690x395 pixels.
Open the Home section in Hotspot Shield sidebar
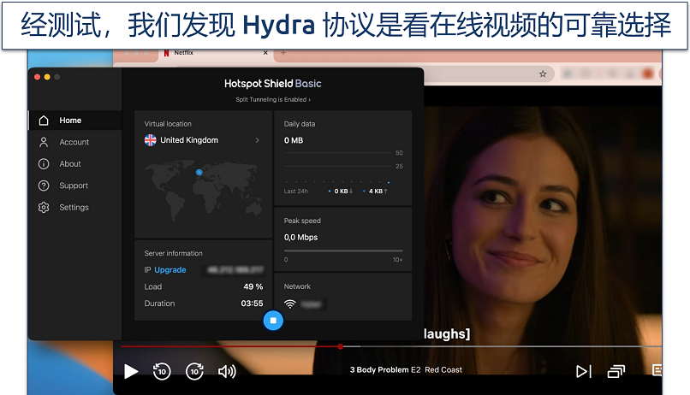coord(74,121)
